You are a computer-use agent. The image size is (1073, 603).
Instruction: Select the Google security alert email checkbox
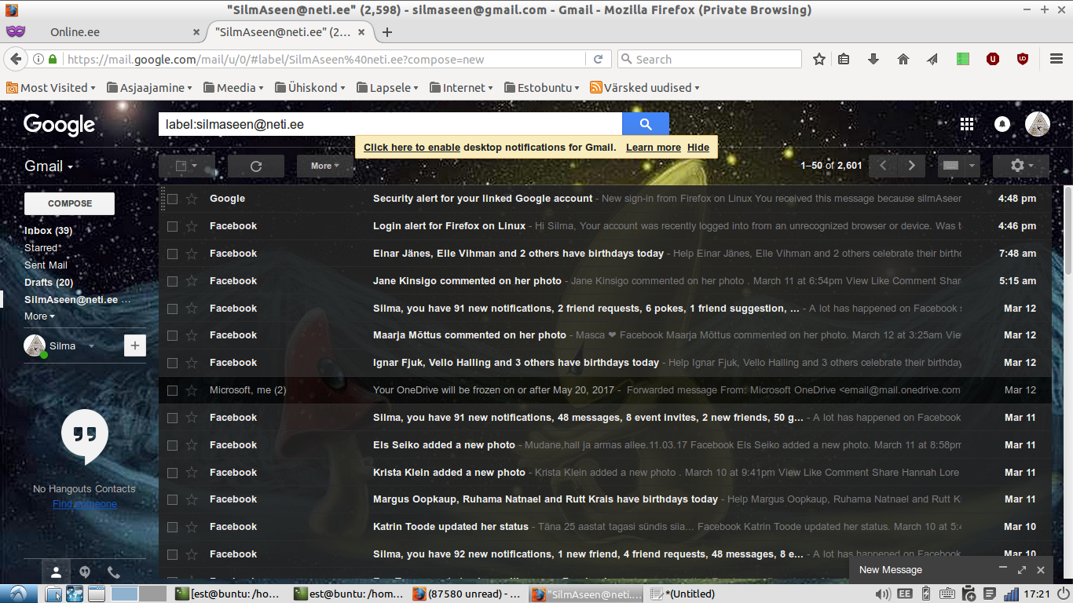[x=173, y=199]
